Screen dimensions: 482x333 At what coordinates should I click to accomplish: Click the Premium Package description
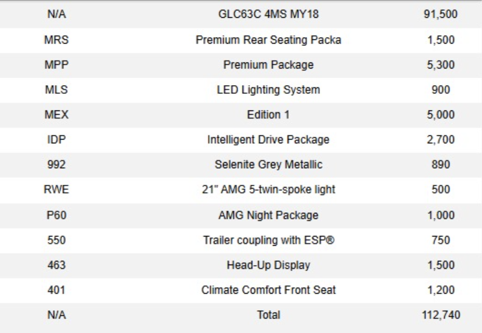coord(268,65)
